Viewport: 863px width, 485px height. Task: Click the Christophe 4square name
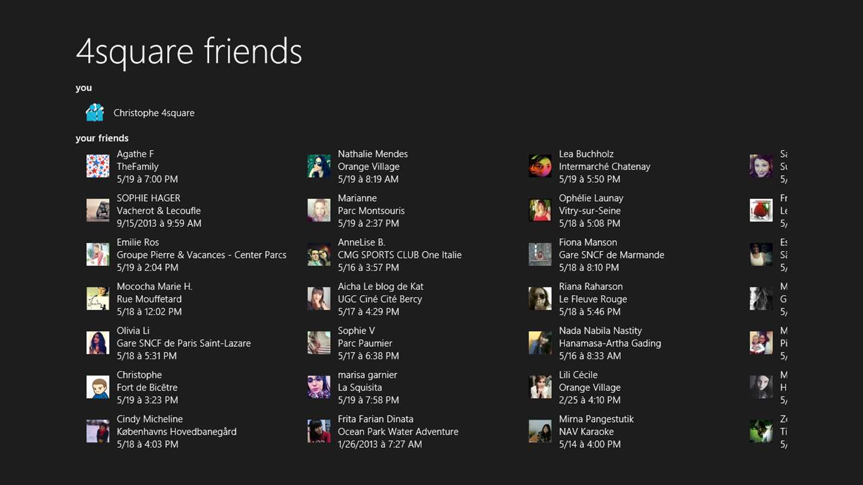(154, 113)
